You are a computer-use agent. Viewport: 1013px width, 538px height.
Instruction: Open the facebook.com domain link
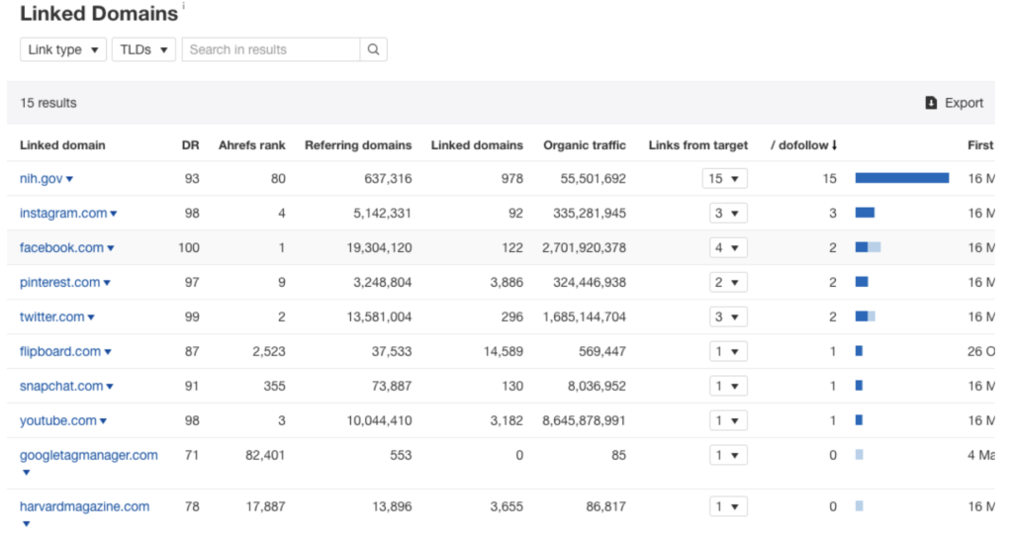61,248
